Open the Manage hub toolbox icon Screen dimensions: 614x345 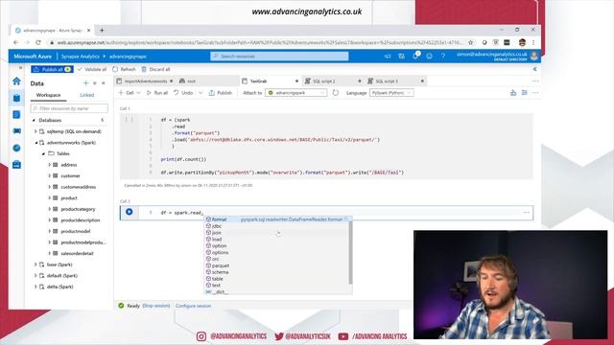[x=16, y=165]
